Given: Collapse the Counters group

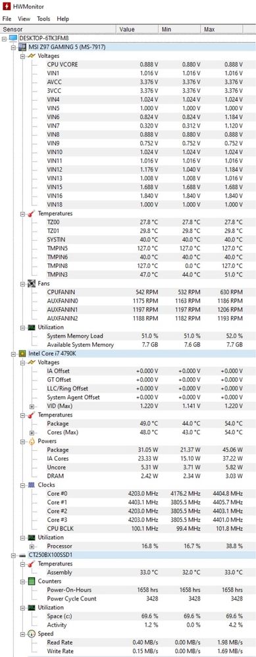Looking at the screenshot, I should 22,581.
